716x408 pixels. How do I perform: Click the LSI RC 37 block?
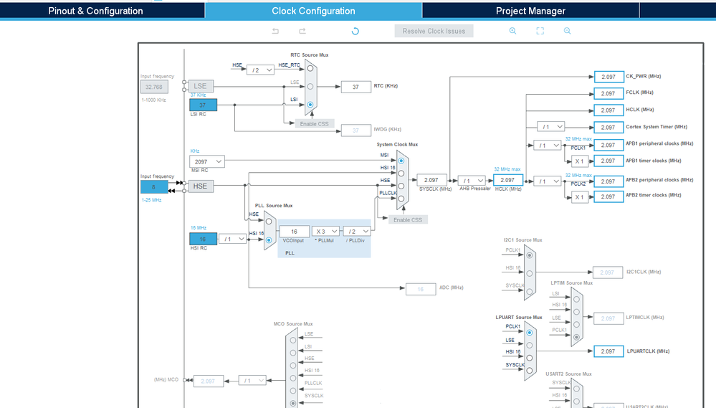point(204,105)
